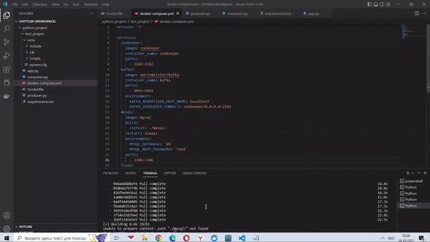Open the View menu
The image size is (430, 242).
pyautogui.click(x=55, y=5)
